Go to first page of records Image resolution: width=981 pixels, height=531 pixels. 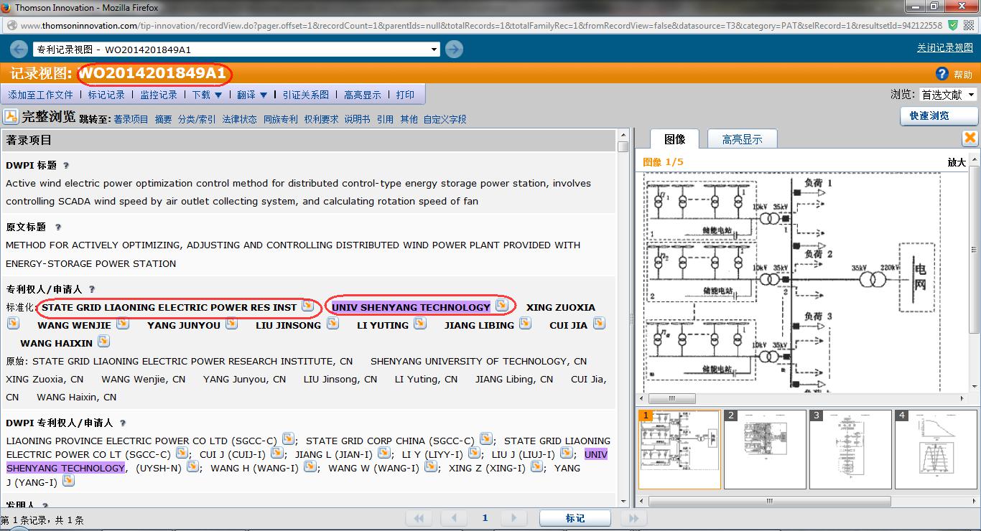pos(419,518)
